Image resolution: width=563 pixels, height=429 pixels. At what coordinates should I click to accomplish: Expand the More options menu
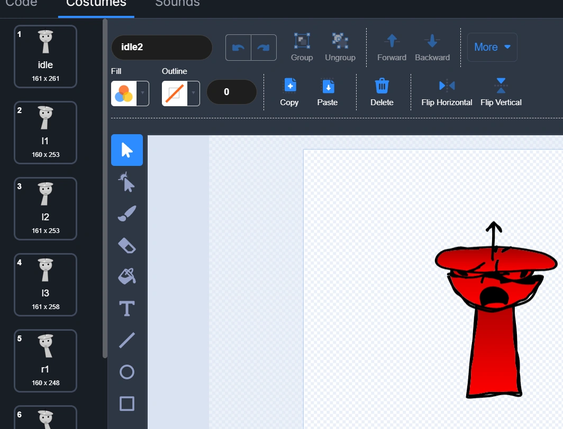tap(492, 47)
